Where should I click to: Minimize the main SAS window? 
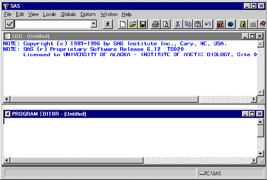tap(247, 6)
